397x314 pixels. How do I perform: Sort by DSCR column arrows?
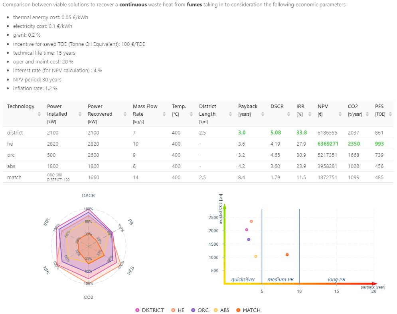(288, 114)
